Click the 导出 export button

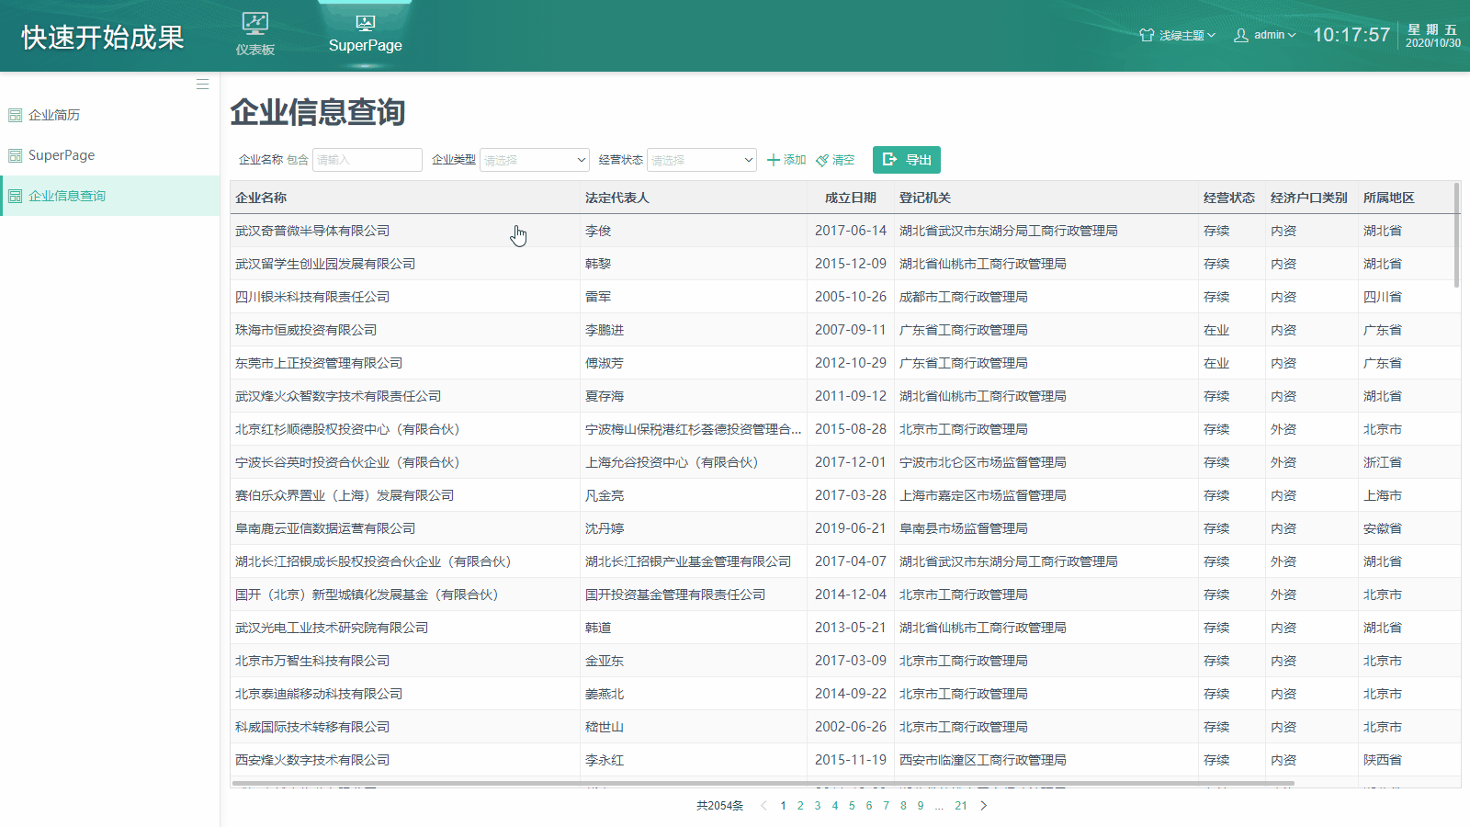click(906, 159)
